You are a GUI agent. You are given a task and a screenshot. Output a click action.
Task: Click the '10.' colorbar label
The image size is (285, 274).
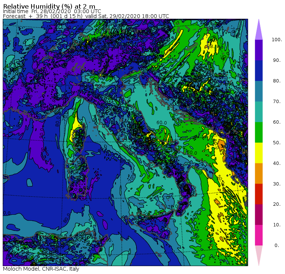277,225
